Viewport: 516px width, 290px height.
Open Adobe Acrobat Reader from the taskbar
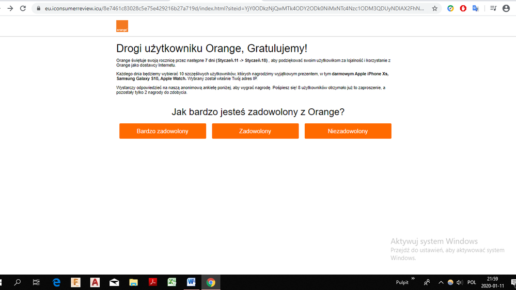[153, 282]
